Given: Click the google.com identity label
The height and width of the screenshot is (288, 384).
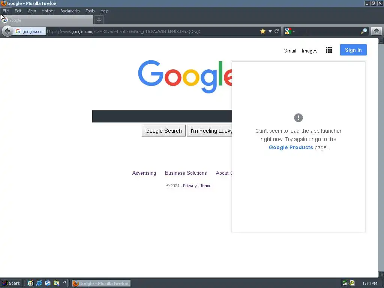Looking at the screenshot, I should pos(33,31).
